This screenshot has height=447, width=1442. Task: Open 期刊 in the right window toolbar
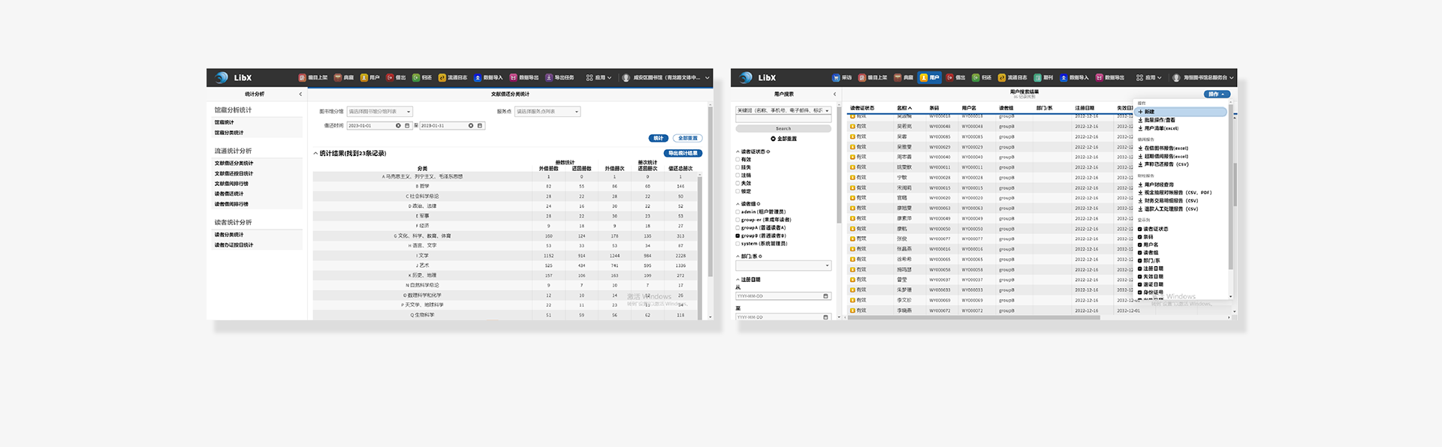(x=1043, y=78)
